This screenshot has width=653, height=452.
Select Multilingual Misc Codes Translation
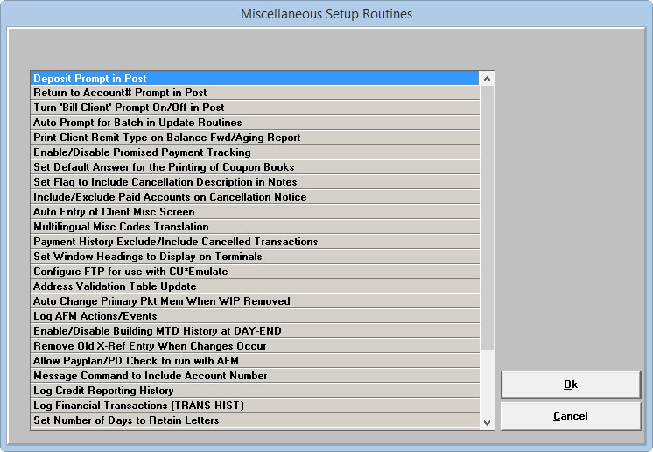tap(254, 227)
